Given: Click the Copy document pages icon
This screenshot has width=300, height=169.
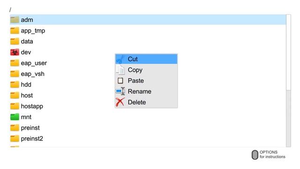Looking at the screenshot, I should [120, 70].
